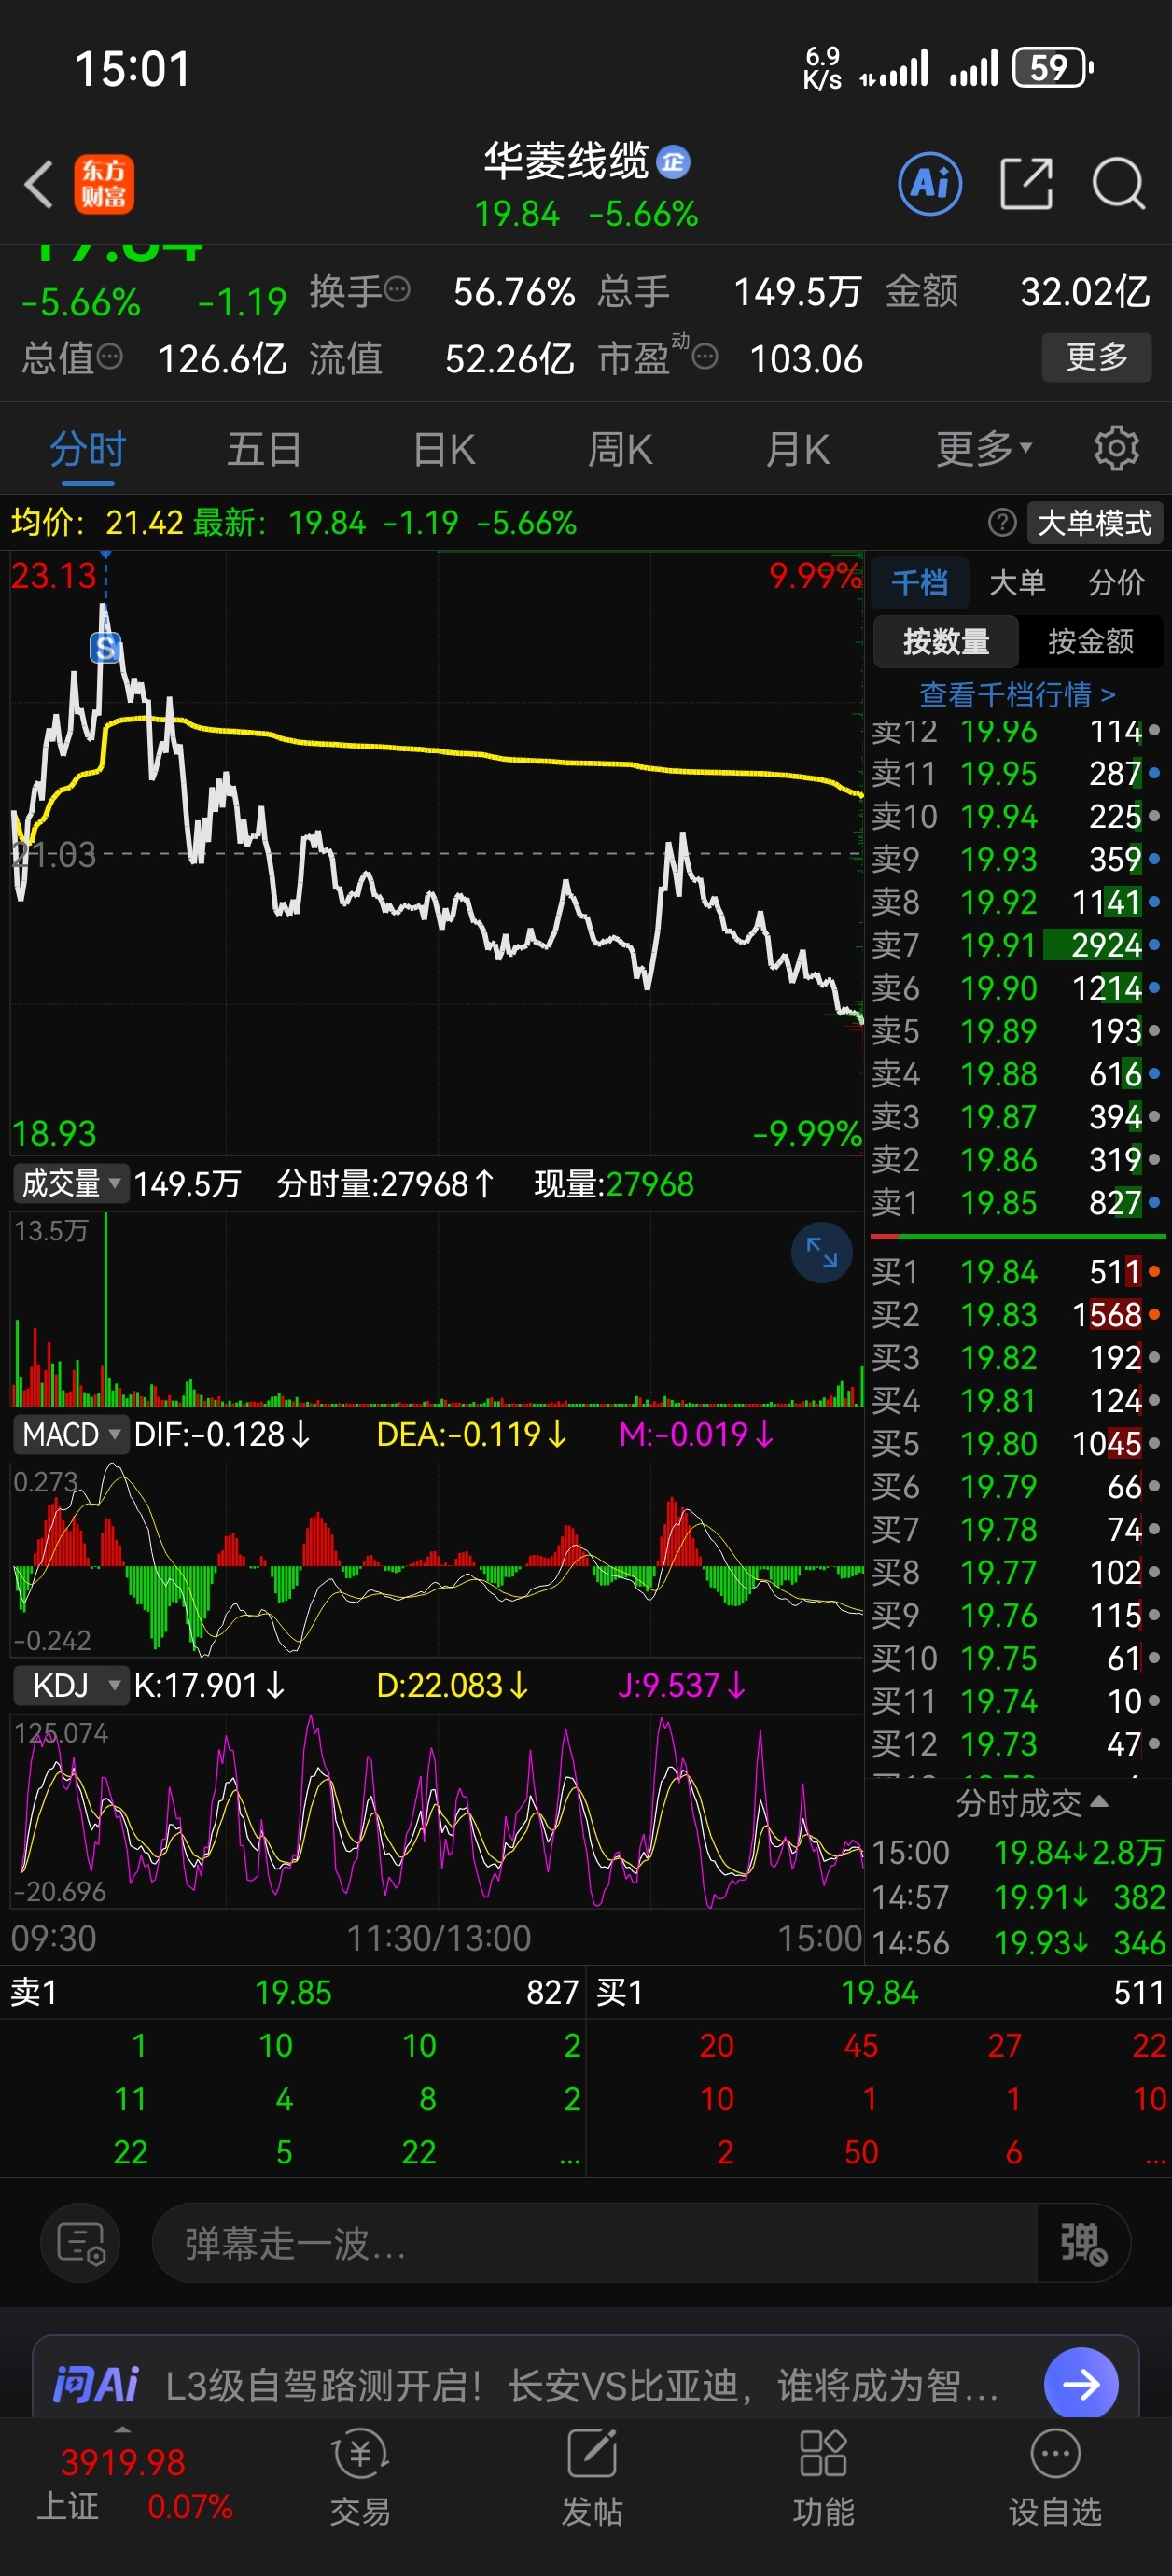Select the 买12 19.73 order row
1172x2576 pixels.
click(1016, 1743)
